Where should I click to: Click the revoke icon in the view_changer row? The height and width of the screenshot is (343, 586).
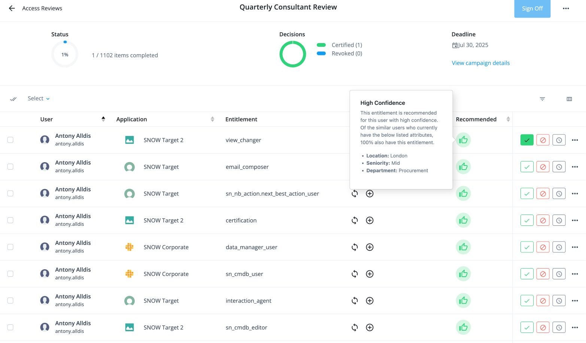(x=543, y=140)
